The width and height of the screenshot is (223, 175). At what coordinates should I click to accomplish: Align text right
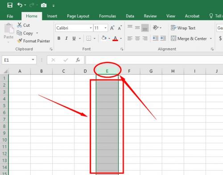pos(145,38)
